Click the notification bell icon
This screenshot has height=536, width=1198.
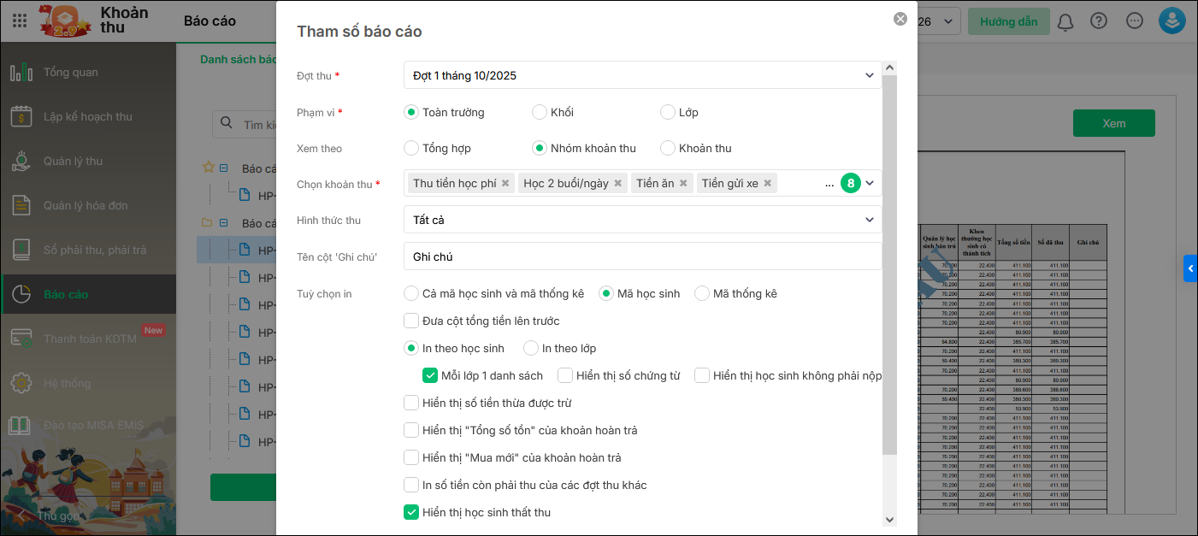1065,21
